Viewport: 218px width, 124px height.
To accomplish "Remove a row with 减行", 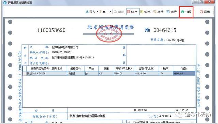I will 172,12.
